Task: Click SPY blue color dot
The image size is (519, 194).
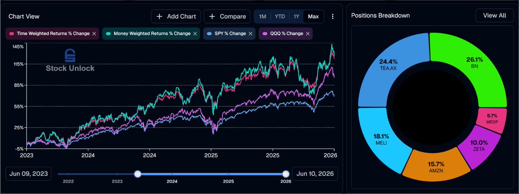Action: point(209,33)
